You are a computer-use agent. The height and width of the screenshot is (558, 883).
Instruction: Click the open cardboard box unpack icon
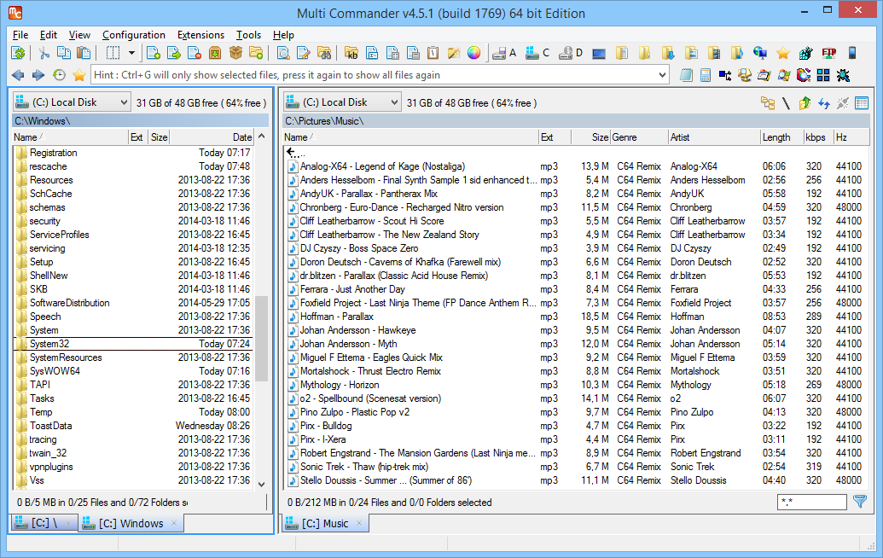(x=235, y=53)
